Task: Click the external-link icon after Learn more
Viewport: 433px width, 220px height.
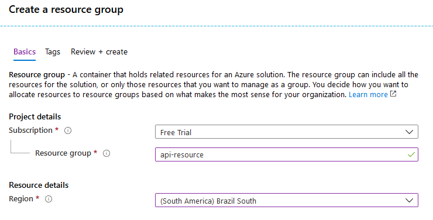Action: coord(393,94)
